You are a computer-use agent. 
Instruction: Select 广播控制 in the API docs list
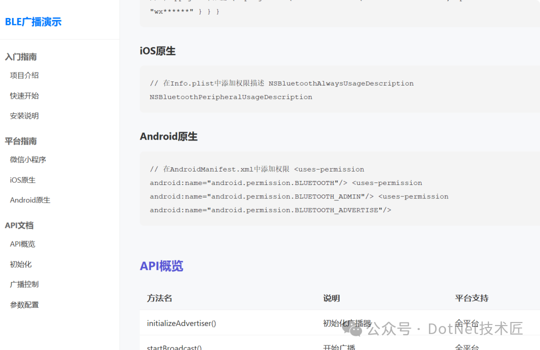click(23, 284)
